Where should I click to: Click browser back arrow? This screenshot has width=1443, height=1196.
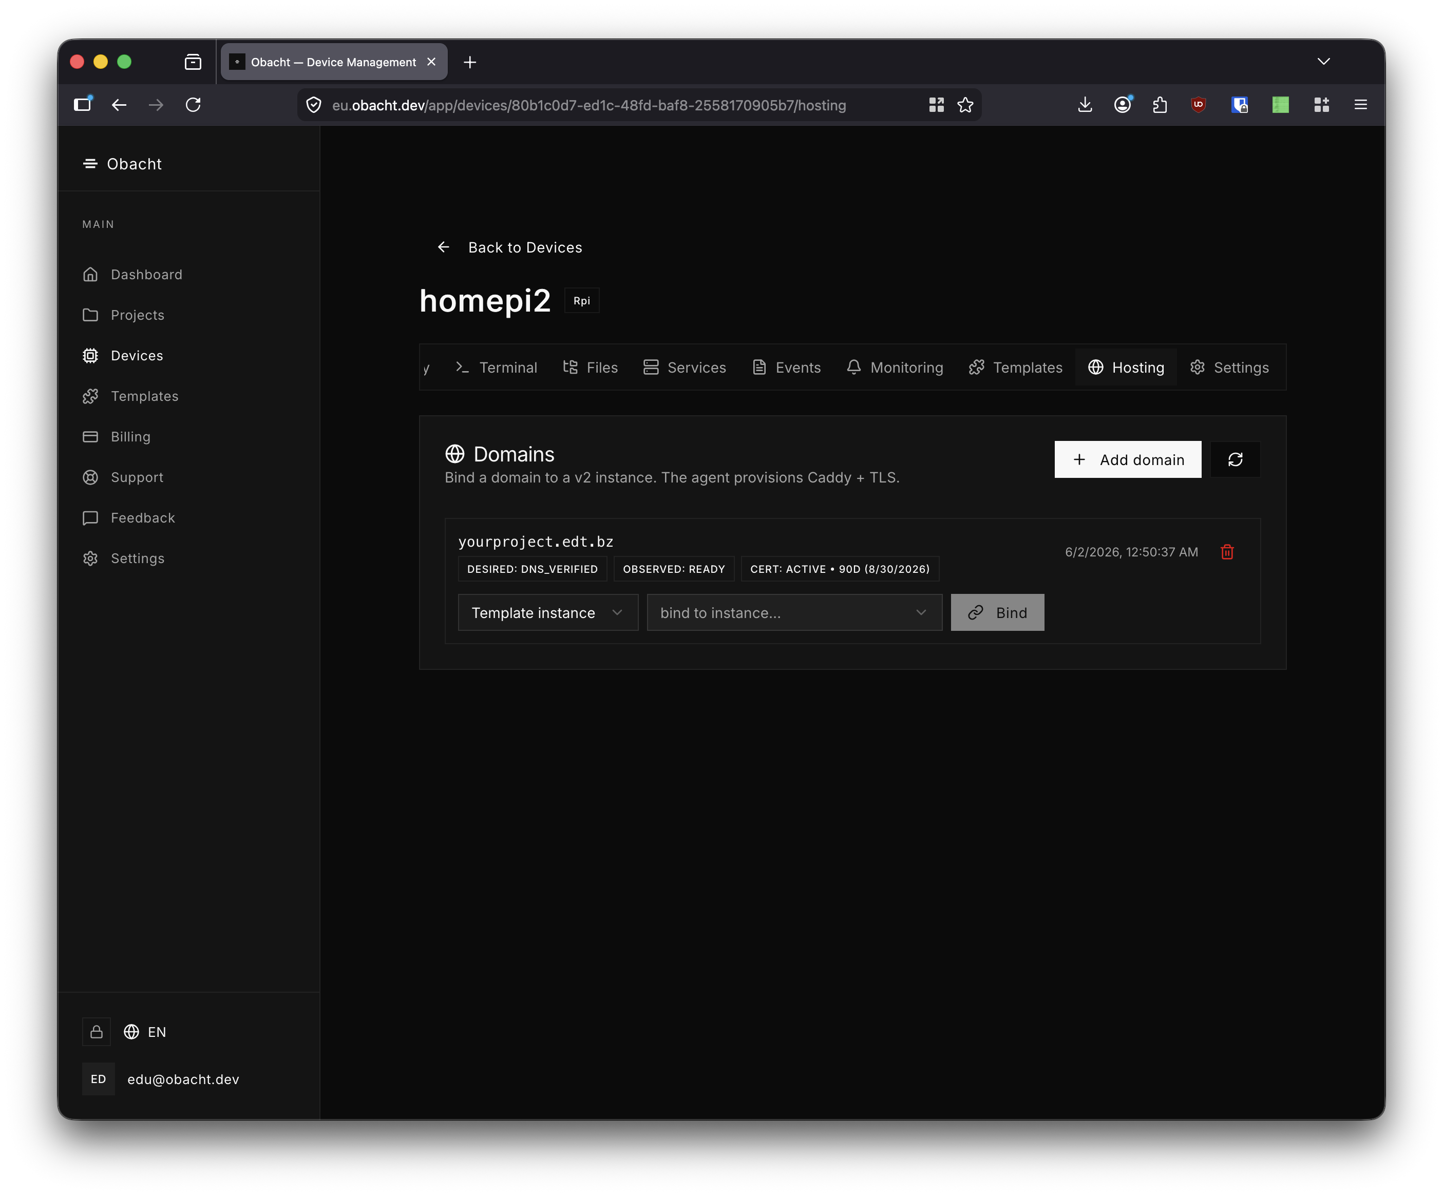click(119, 104)
